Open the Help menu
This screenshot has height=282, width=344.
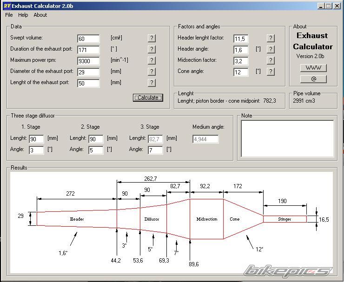pyautogui.click(x=23, y=15)
